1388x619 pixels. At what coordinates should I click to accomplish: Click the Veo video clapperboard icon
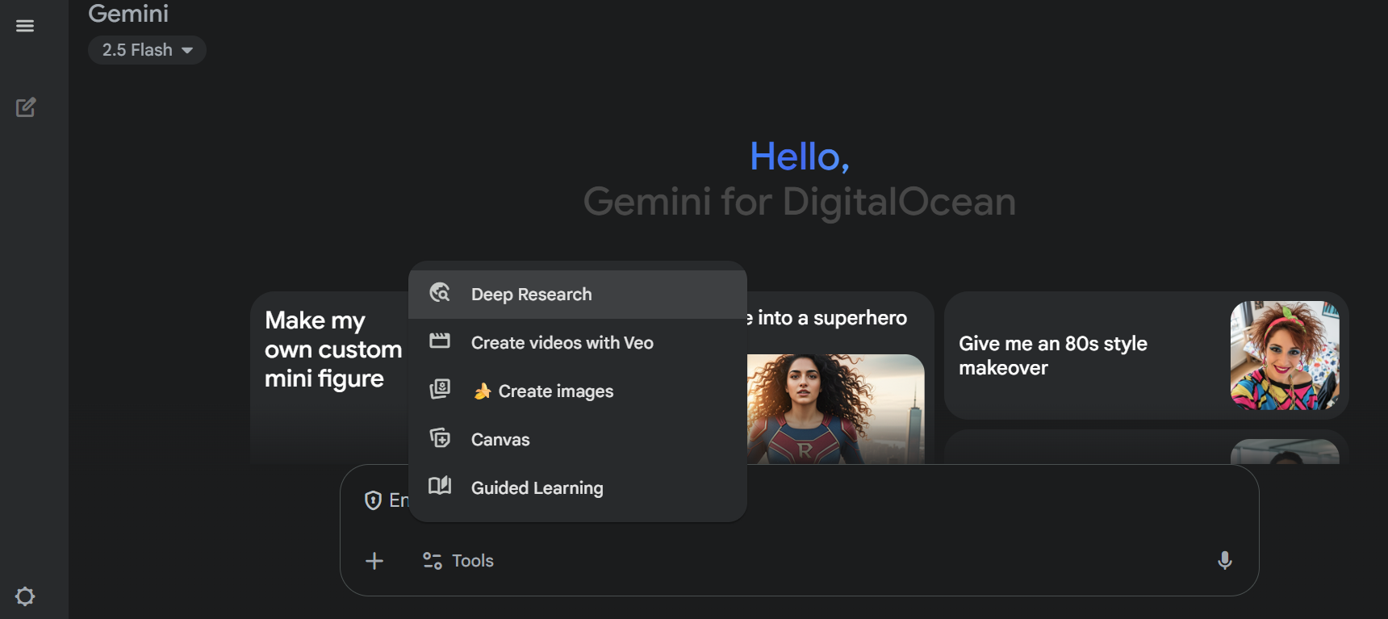coord(440,341)
